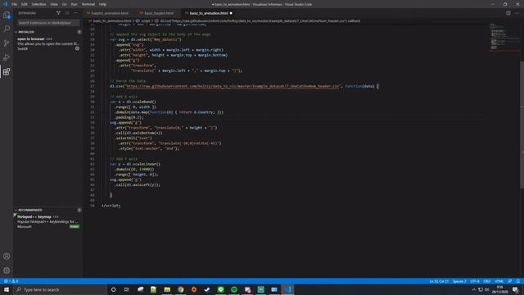Change indentation via Spaces: 2

tap(459, 281)
